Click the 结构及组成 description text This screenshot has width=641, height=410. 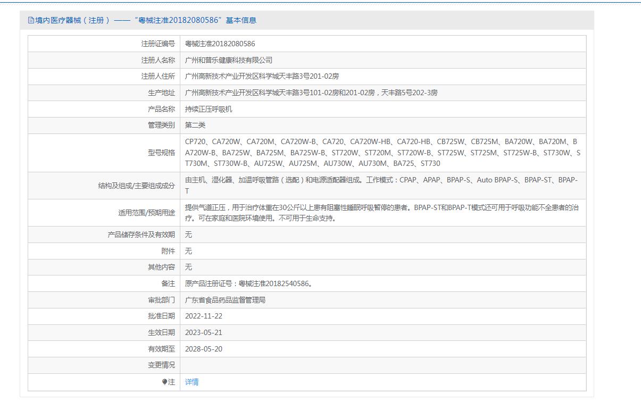381,185
